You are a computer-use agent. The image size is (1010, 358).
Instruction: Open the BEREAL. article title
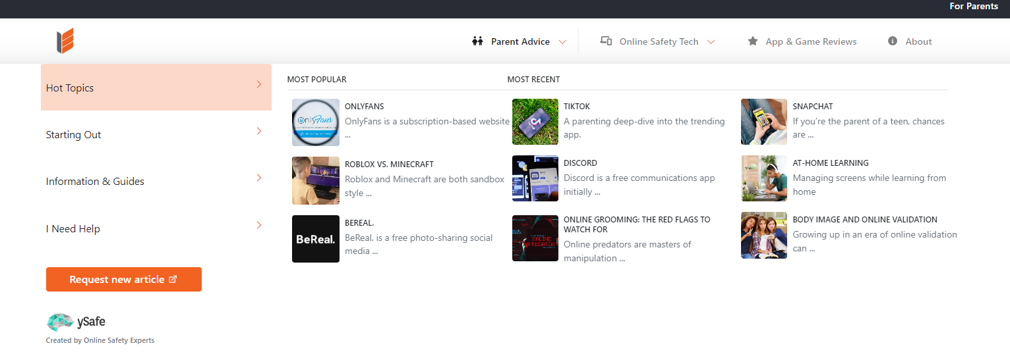pos(359,222)
